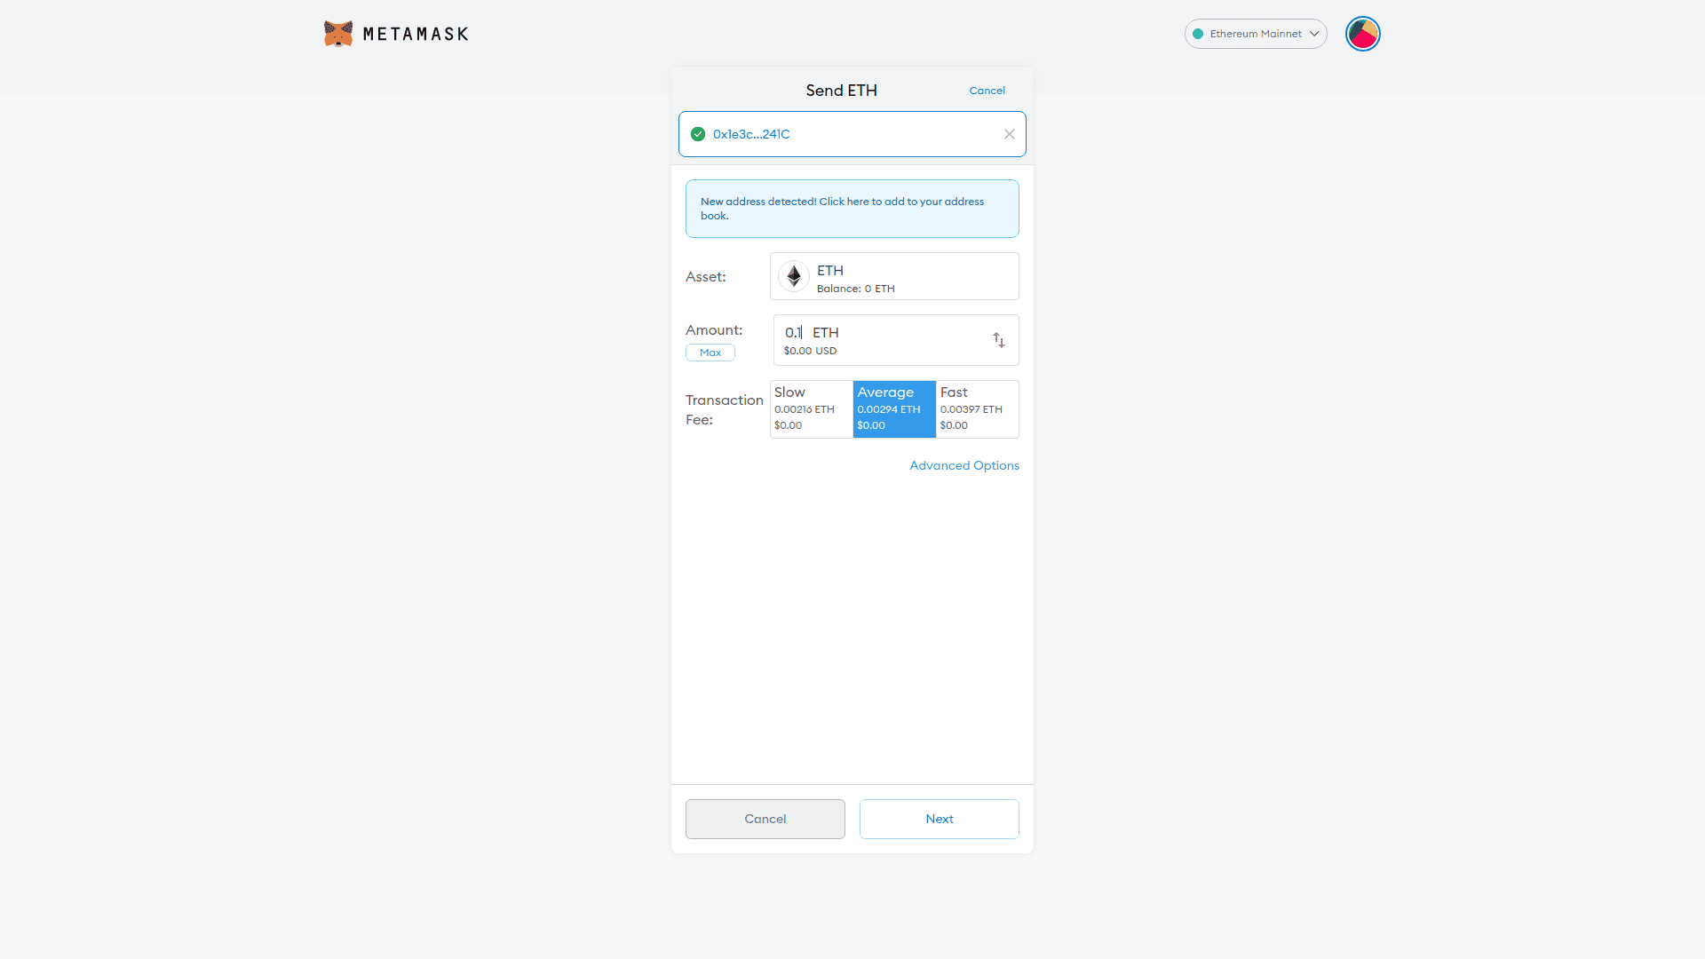Viewport: 1705px width, 959px height.
Task: Click the network status green dot
Action: coord(1198,34)
